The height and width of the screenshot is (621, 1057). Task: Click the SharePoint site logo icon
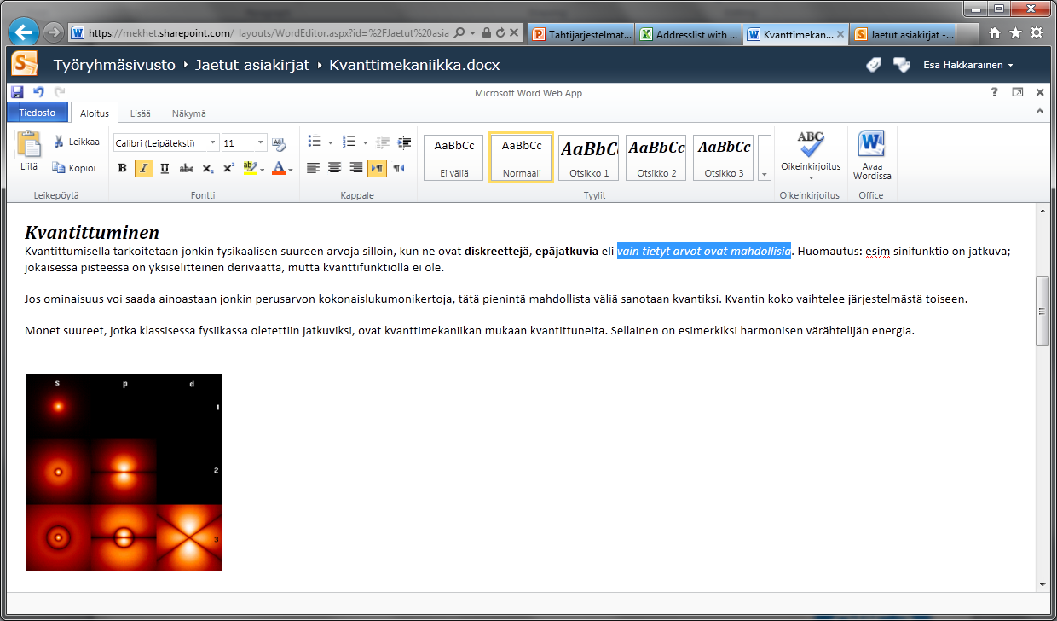pos(25,64)
